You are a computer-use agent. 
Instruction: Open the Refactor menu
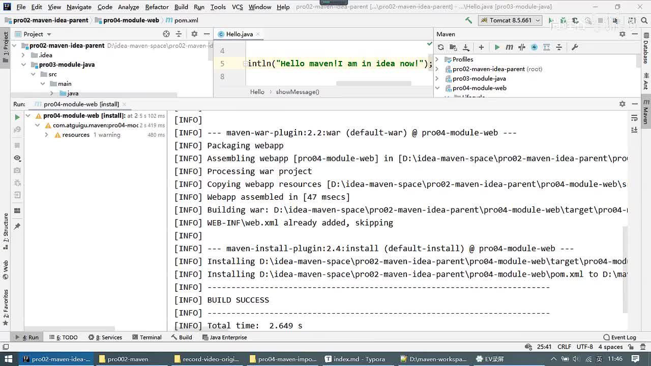(157, 7)
